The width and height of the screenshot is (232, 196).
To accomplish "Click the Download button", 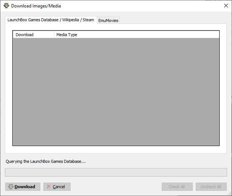I will pos(23,187).
